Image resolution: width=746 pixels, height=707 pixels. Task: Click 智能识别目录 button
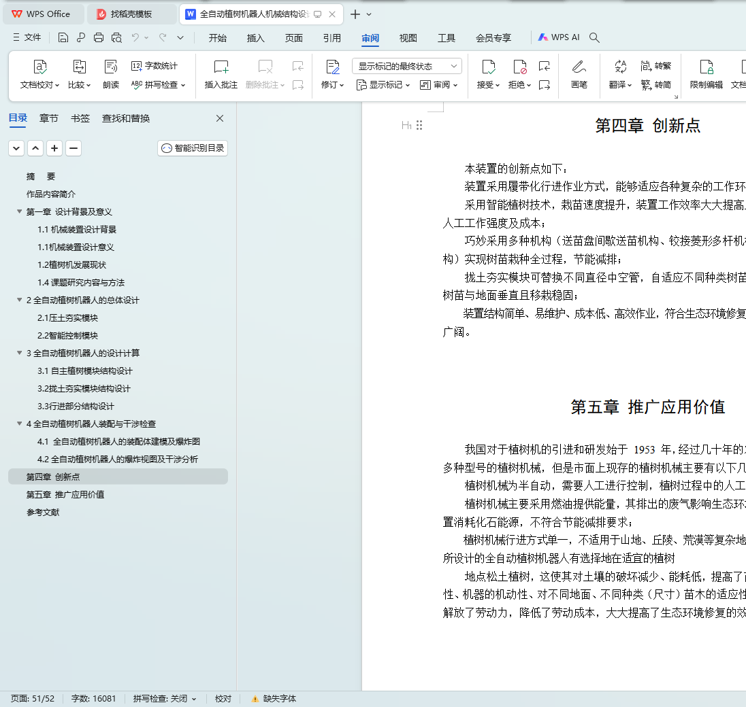[x=193, y=148]
